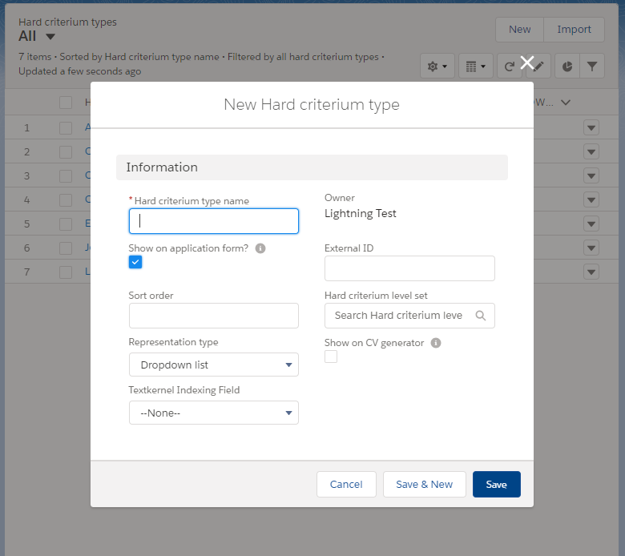The image size is (625, 556).
Task: Click the Import button
Action: click(574, 30)
